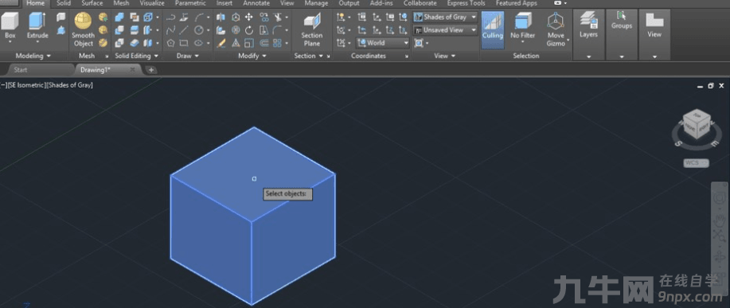Open the World UCS dropdown
This screenshot has width=730, height=308.
click(x=383, y=43)
